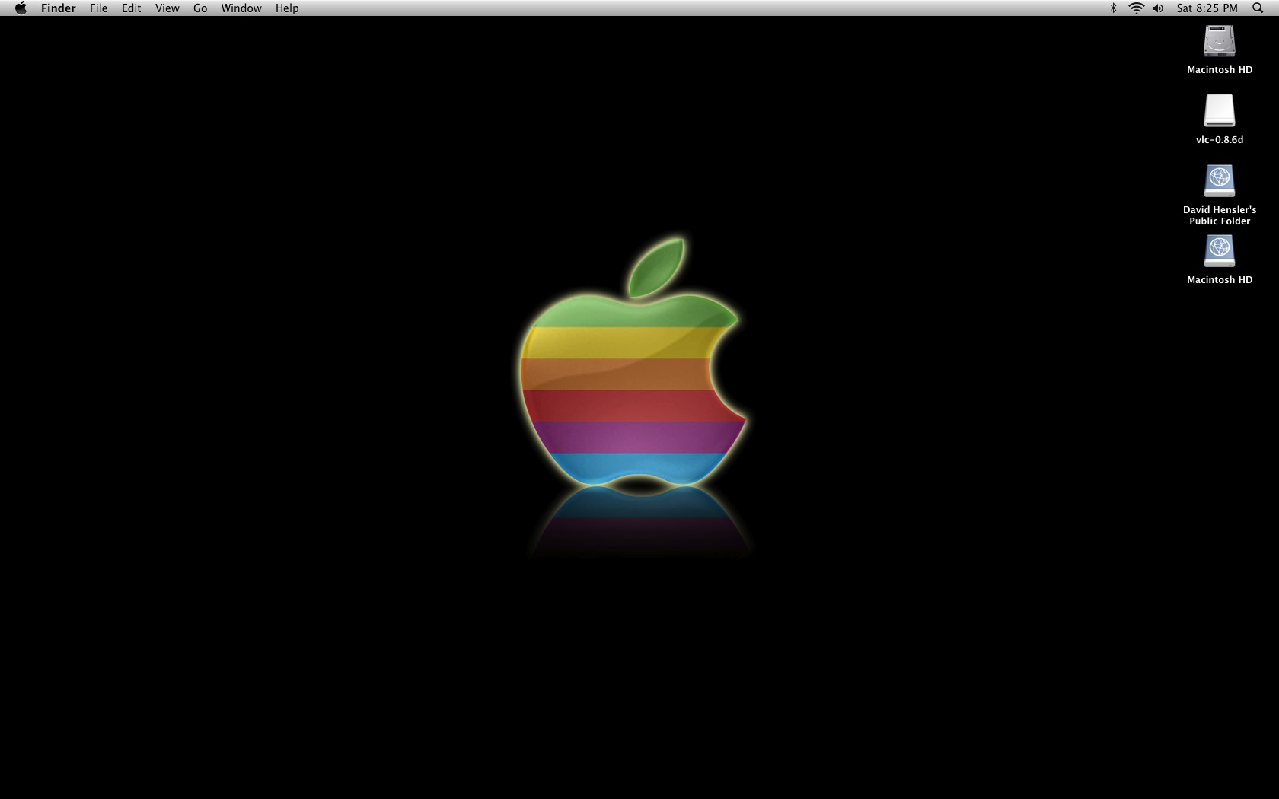Open the View menu
Viewport: 1279px width, 799px height.
(x=167, y=8)
